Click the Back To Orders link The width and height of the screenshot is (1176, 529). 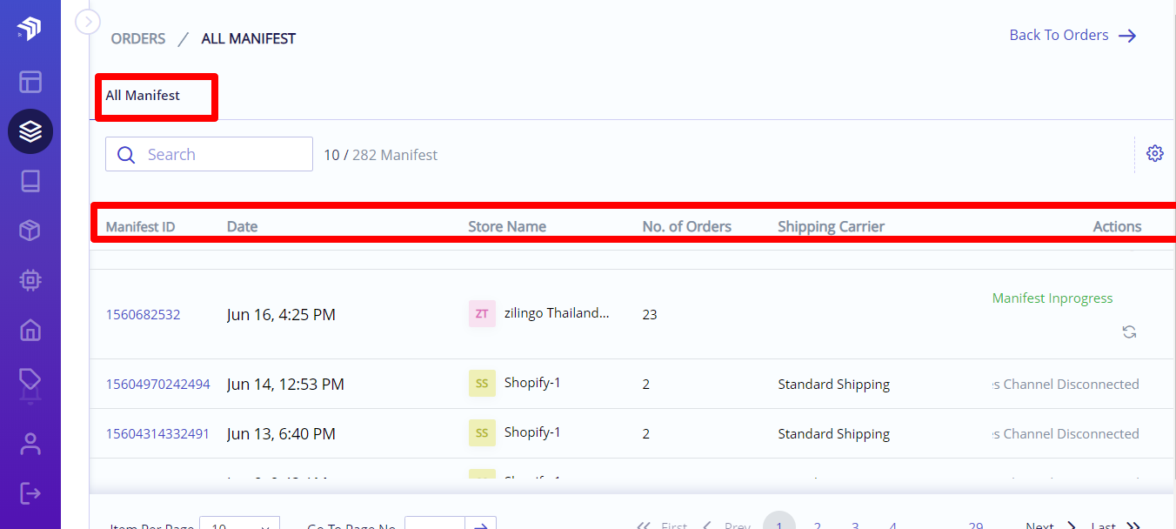(x=1072, y=35)
